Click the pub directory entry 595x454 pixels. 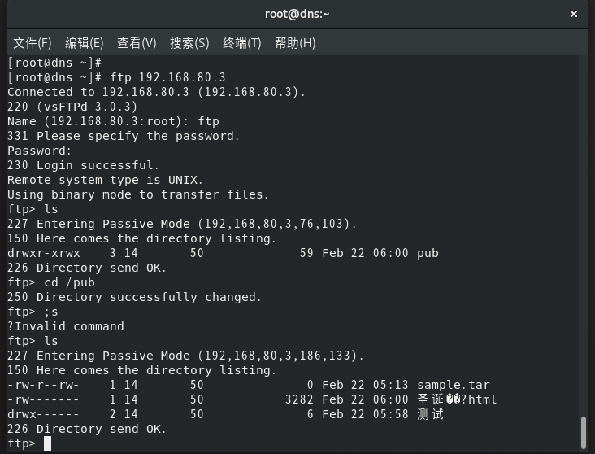tap(428, 253)
